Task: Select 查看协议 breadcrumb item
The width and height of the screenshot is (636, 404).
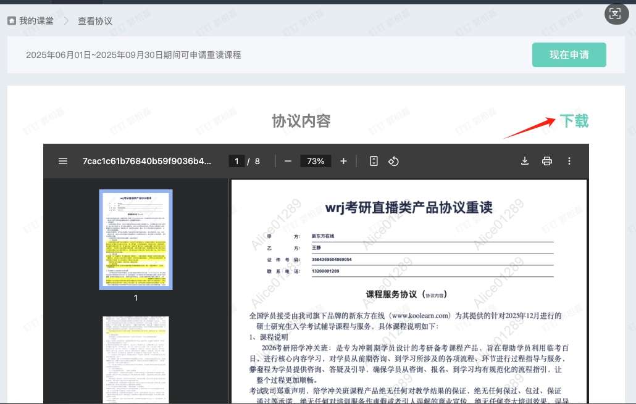Action: click(95, 21)
